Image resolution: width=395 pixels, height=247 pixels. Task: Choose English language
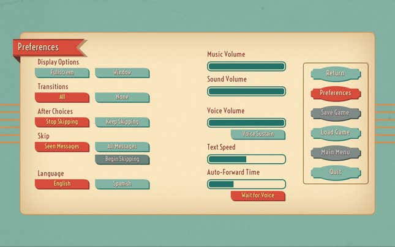pos(62,184)
